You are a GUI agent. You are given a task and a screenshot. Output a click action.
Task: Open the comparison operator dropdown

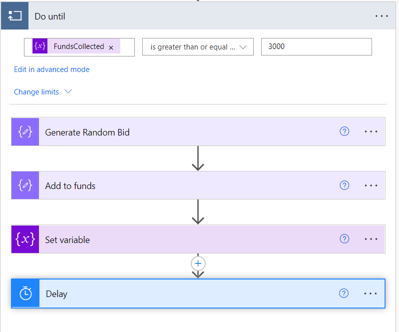[198, 47]
